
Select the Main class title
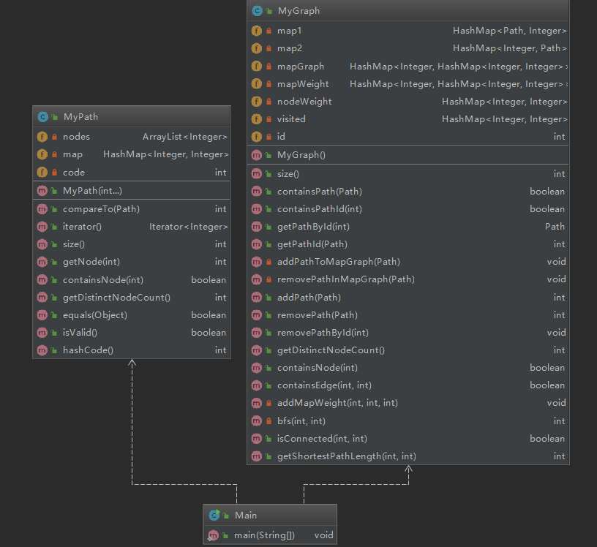point(246,516)
